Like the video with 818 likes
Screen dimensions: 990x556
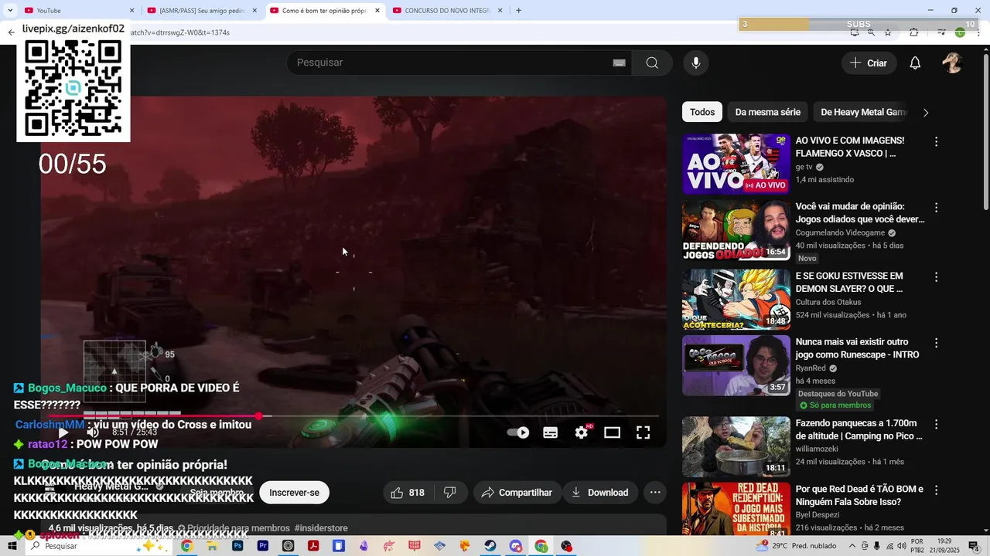408,493
